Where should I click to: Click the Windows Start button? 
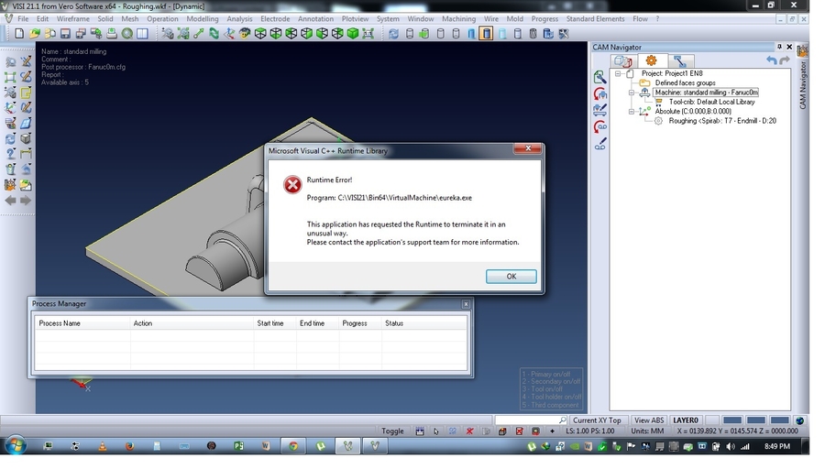16,446
